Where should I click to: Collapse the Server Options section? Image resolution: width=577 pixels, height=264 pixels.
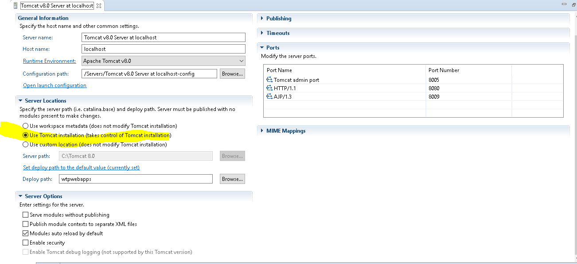tap(20, 196)
